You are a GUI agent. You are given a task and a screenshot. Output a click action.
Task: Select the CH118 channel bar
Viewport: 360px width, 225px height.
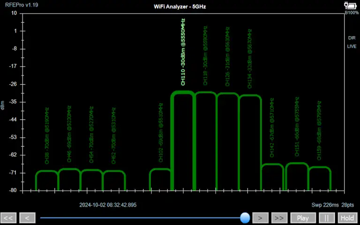205,141
